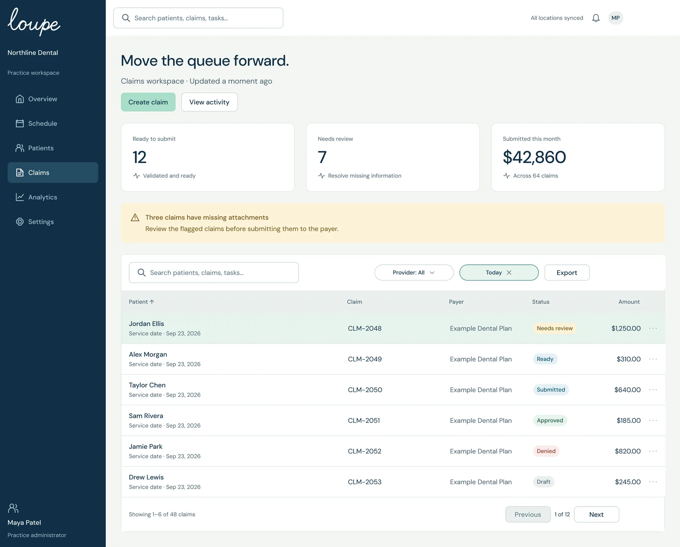Click the Patients people icon
680x547 pixels.
coord(20,148)
